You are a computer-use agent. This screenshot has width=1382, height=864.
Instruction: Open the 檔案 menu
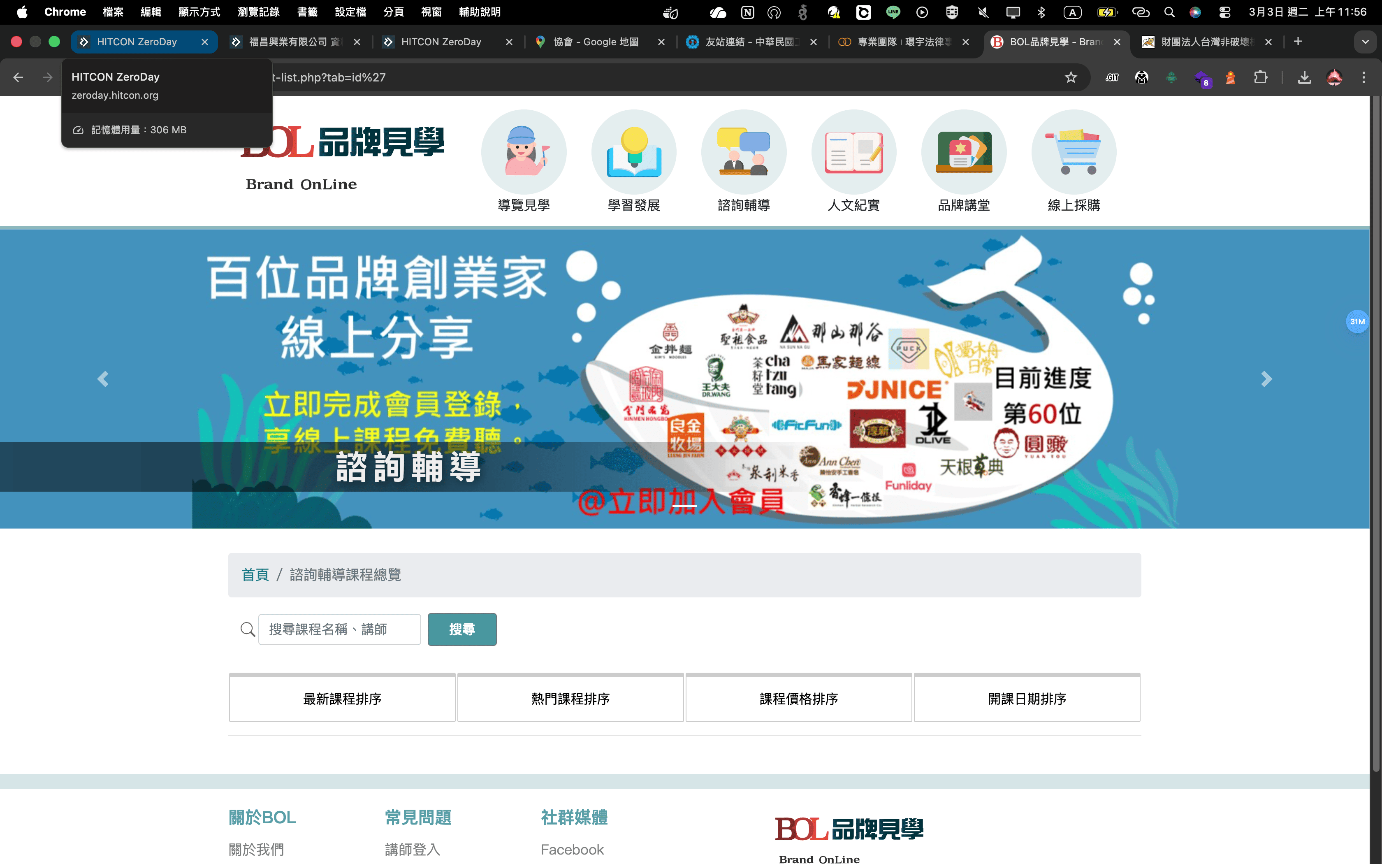(x=113, y=12)
